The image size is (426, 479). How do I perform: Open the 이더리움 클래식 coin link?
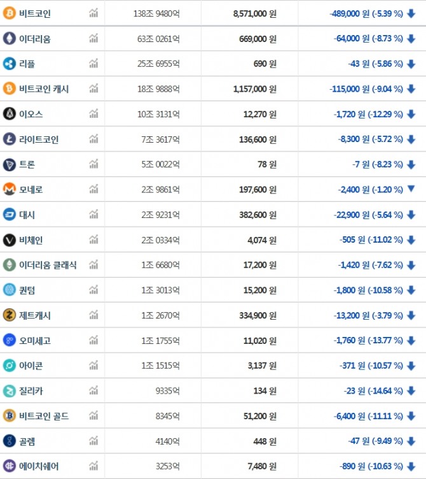tap(48, 265)
